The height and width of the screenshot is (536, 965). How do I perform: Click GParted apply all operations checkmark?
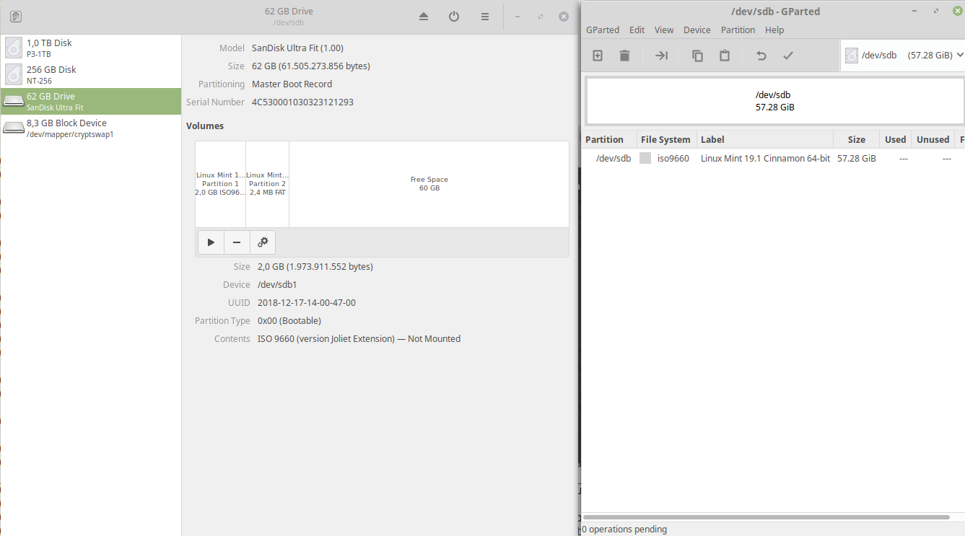pyautogui.click(x=788, y=56)
